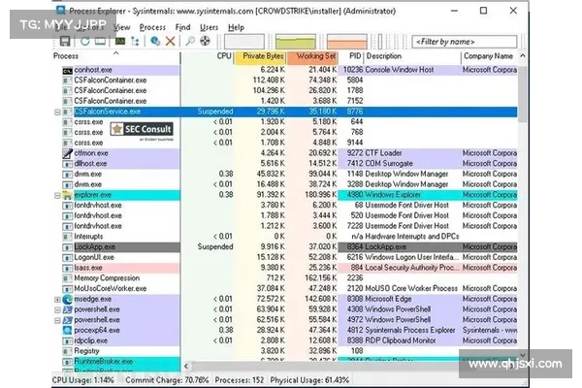Click the lsass.exe process icon

tap(67, 268)
